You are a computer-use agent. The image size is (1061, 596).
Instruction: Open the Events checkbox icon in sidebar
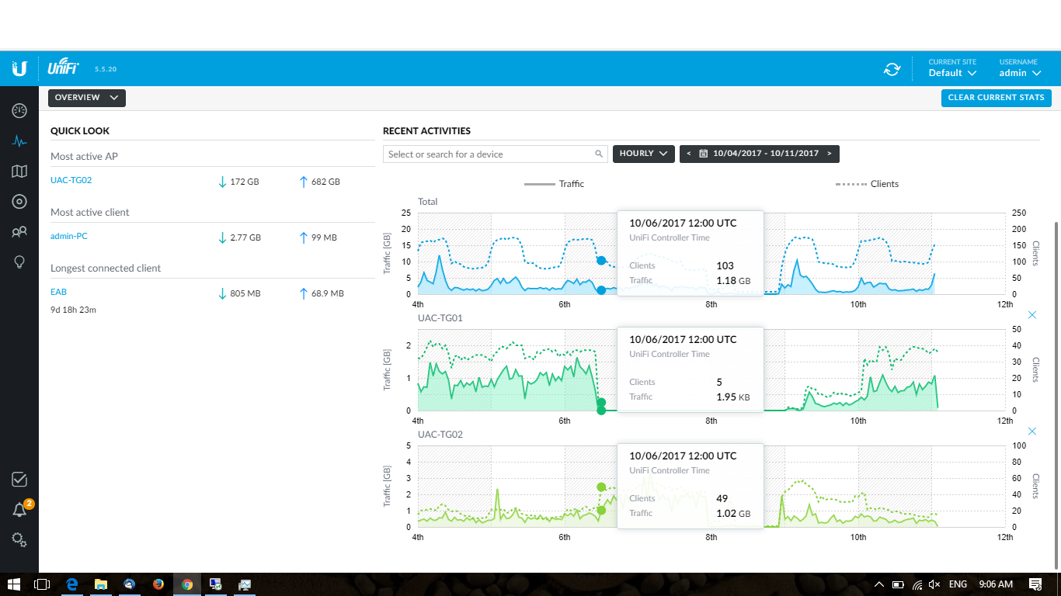pyautogui.click(x=19, y=480)
